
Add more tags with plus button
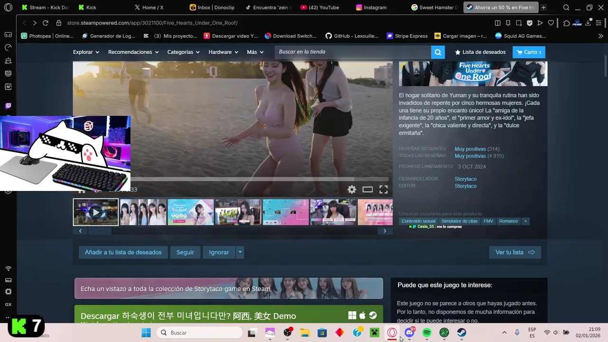click(x=525, y=221)
